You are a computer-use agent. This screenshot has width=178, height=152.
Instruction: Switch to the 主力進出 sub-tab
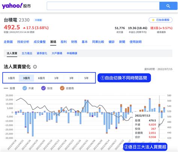coord(27,53)
